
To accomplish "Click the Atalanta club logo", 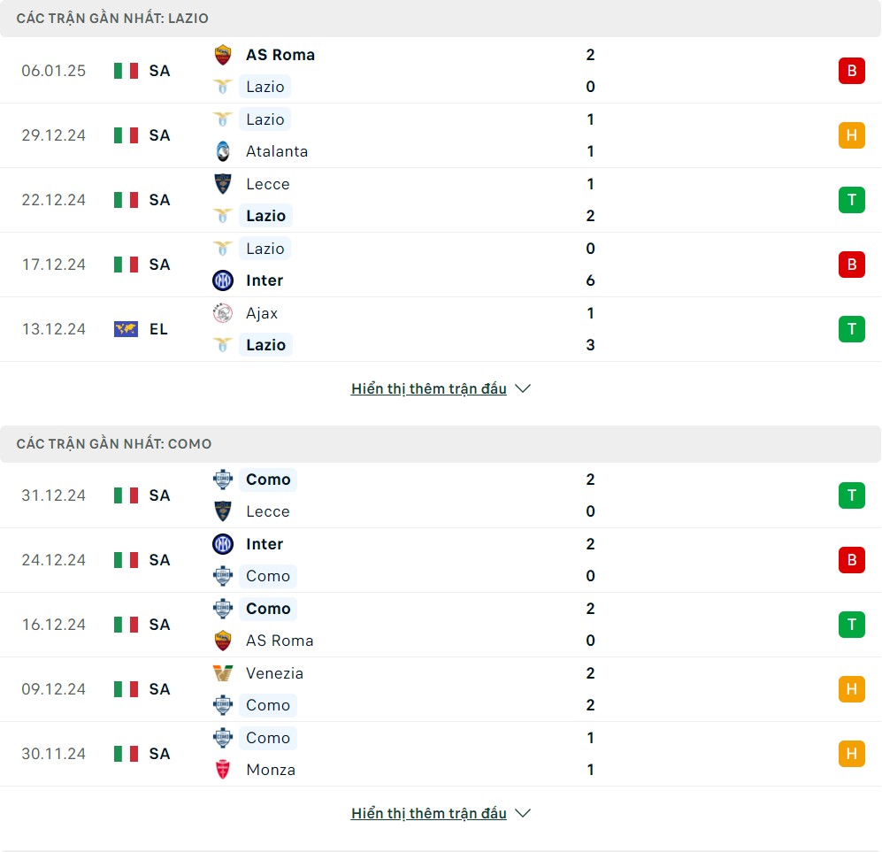I will click(x=223, y=151).
